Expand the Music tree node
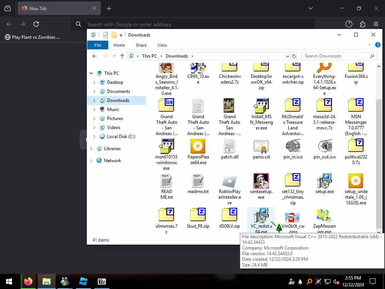Viewport: 385px width, 289px height. (94, 110)
